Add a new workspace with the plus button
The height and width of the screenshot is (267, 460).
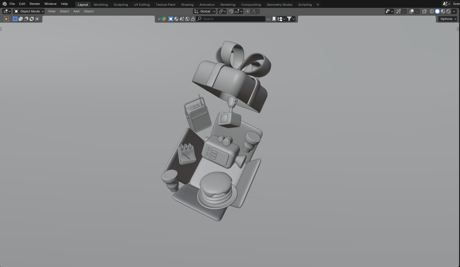pyautogui.click(x=318, y=5)
